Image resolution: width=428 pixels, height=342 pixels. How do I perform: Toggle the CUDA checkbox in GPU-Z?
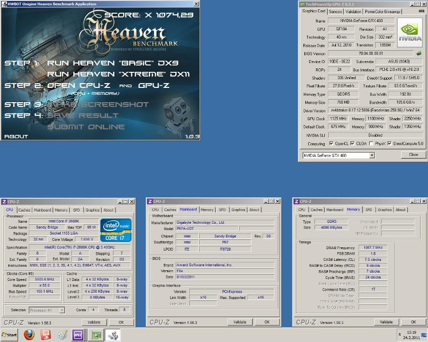click(352, 143)
